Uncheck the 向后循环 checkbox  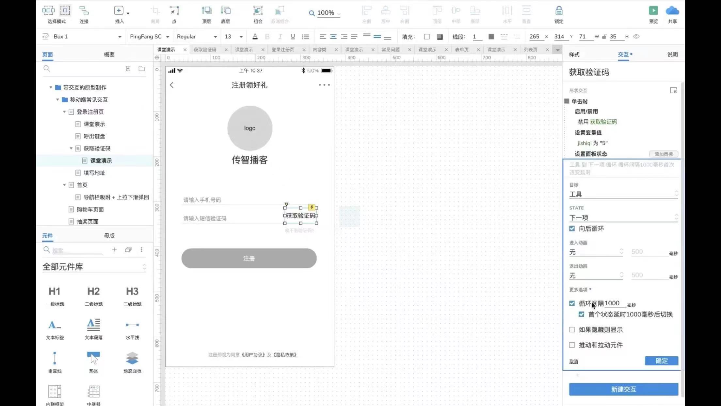[572, 228]
